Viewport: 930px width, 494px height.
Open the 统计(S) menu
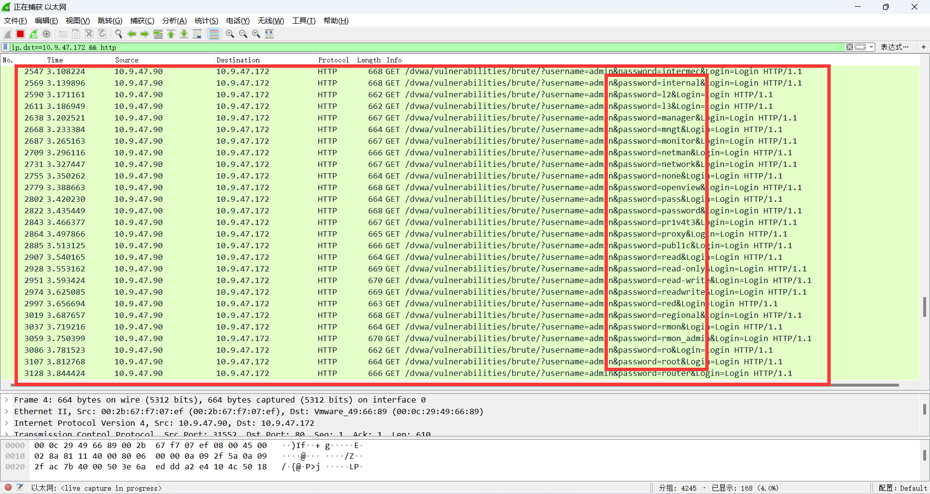[206, 20]
